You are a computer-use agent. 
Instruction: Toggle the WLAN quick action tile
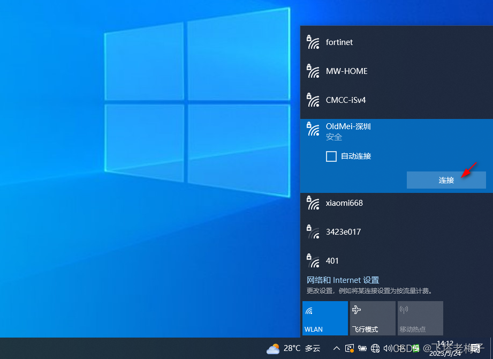pos(325,318)
